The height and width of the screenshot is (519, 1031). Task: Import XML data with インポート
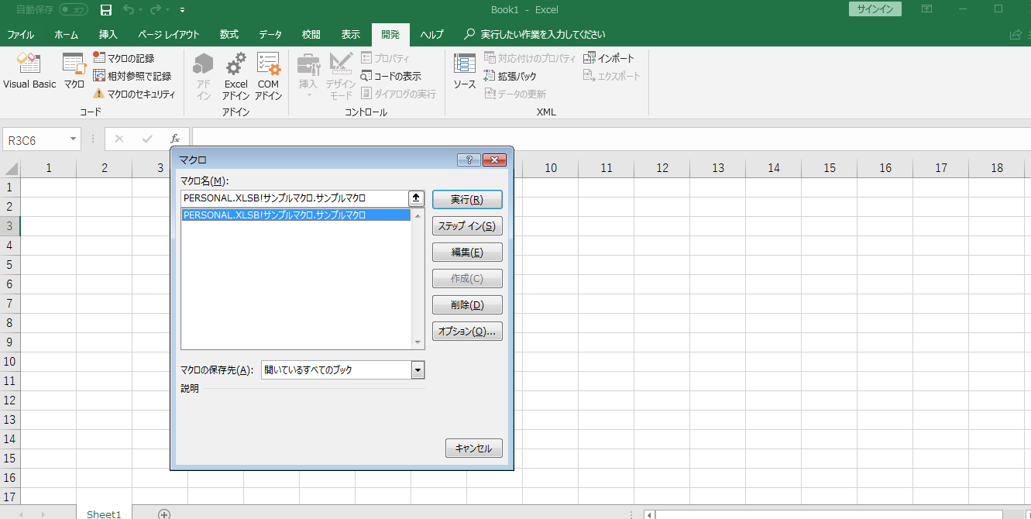point(610,57)
